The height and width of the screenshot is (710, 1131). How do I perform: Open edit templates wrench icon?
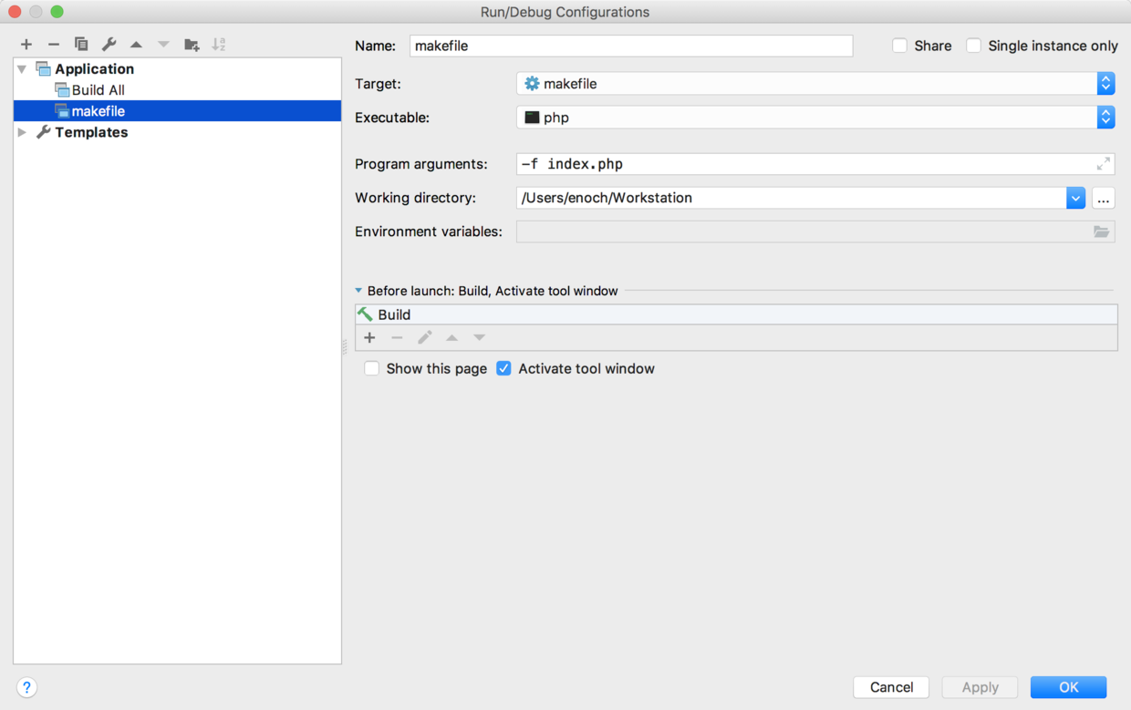click(x=109, y=44)
